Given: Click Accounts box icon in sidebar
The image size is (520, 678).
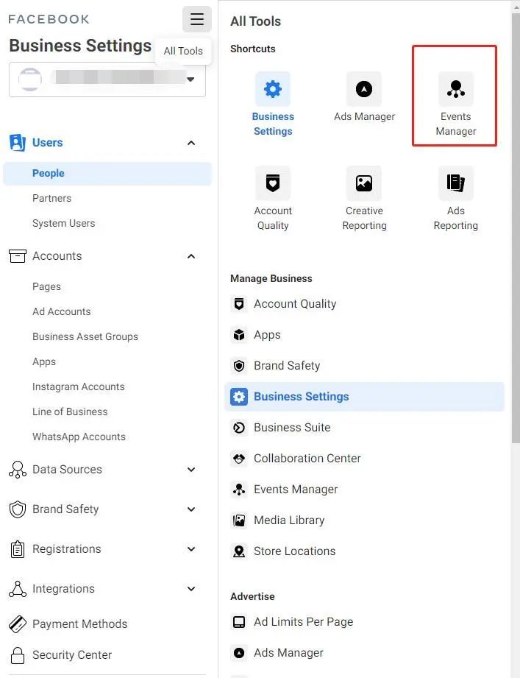Looking at the screenshot, I should (18, 256).
